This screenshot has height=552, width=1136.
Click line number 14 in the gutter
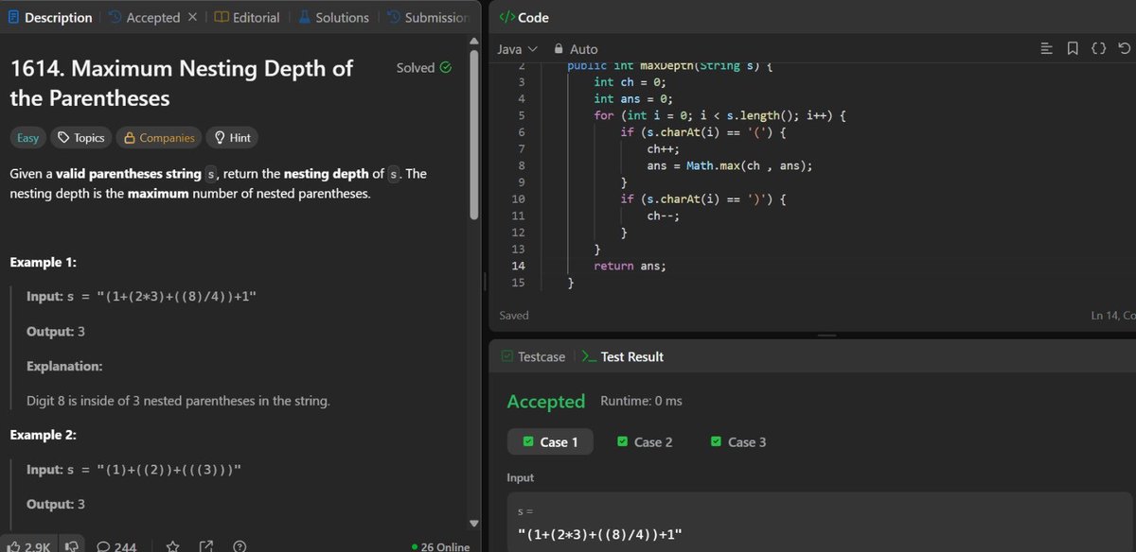click(x=517, y=266)
